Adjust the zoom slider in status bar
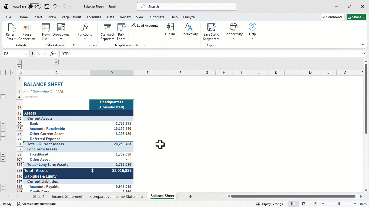This screenshot has width=369, height=207. (x=339, y=204)
